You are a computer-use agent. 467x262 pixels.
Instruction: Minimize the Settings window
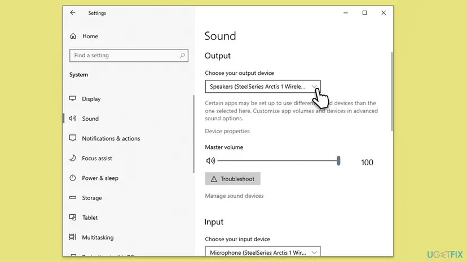pyautogui.click(x=346, y=13)
